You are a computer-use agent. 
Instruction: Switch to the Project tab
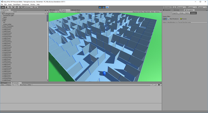tap(4, 83)
